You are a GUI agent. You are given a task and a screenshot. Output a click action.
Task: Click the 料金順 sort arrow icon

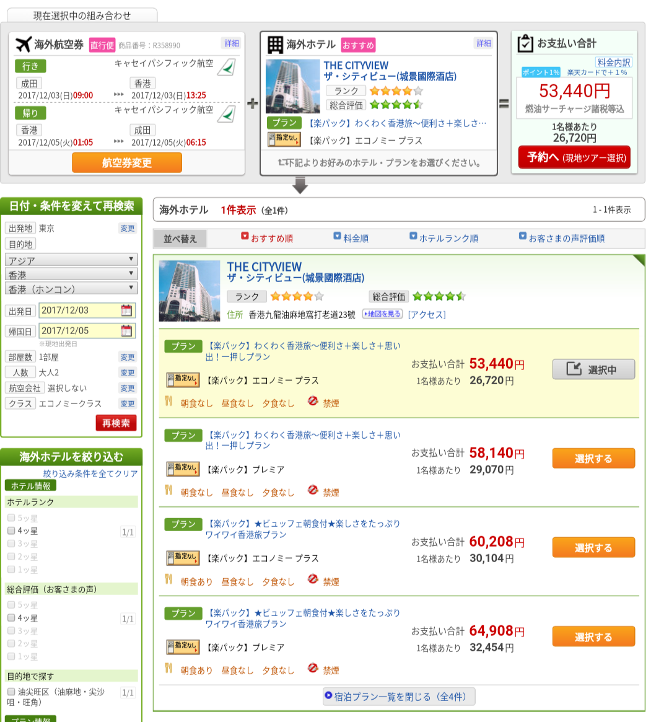337,236
